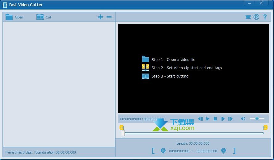Select the yellow start tag marker
The width and height of the screenshot is (274, 160).
pyautogui.click(x=122, y=127)
